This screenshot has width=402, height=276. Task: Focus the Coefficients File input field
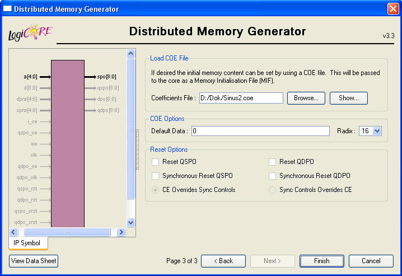pyautogui.click(x=241, y=98)
